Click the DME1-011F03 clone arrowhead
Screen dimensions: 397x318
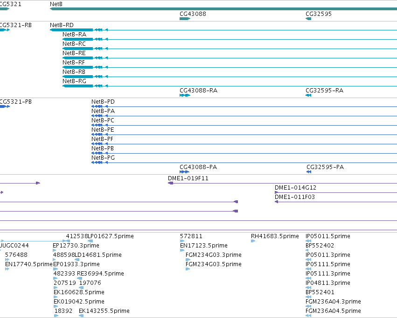pos(277,202)
